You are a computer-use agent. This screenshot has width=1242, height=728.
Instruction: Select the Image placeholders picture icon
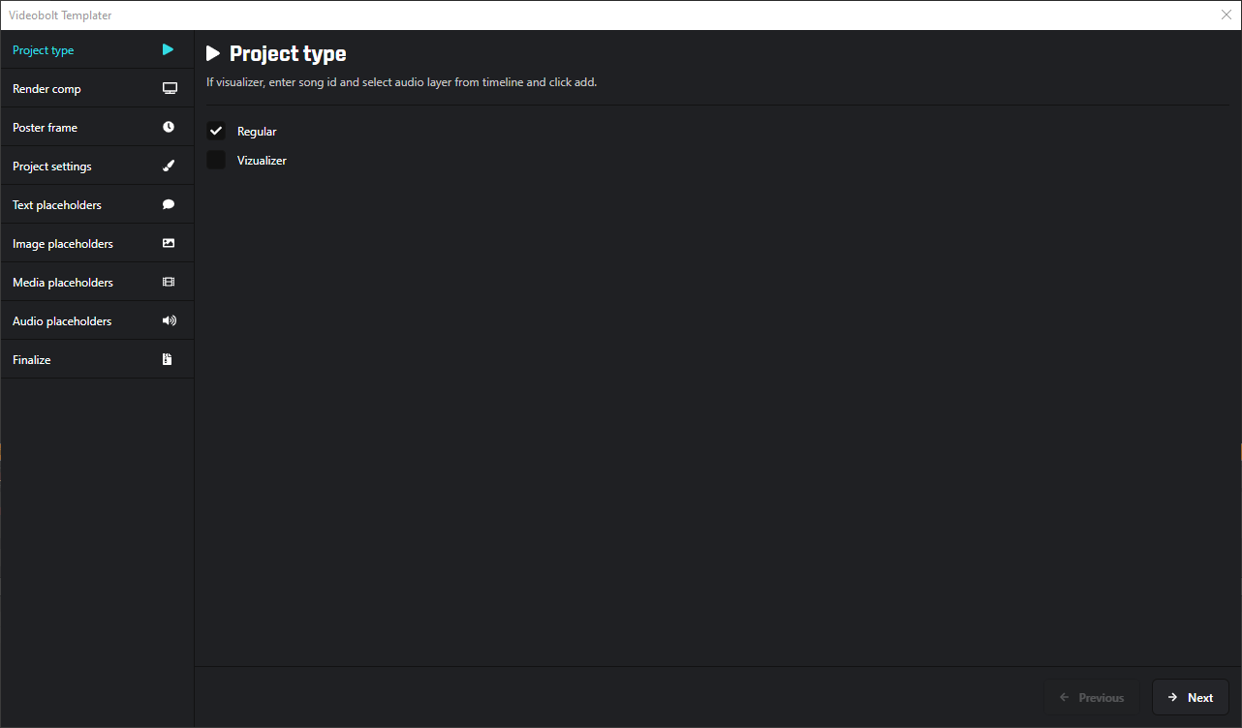pos(170,243)
